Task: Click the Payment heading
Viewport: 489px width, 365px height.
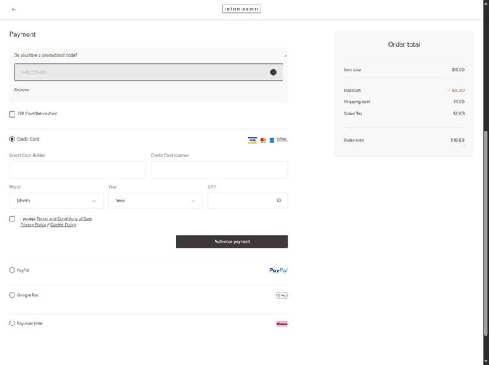Action: (22, 34)
